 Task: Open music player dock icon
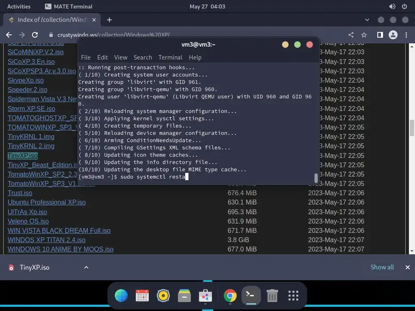[x=163, y=296]
